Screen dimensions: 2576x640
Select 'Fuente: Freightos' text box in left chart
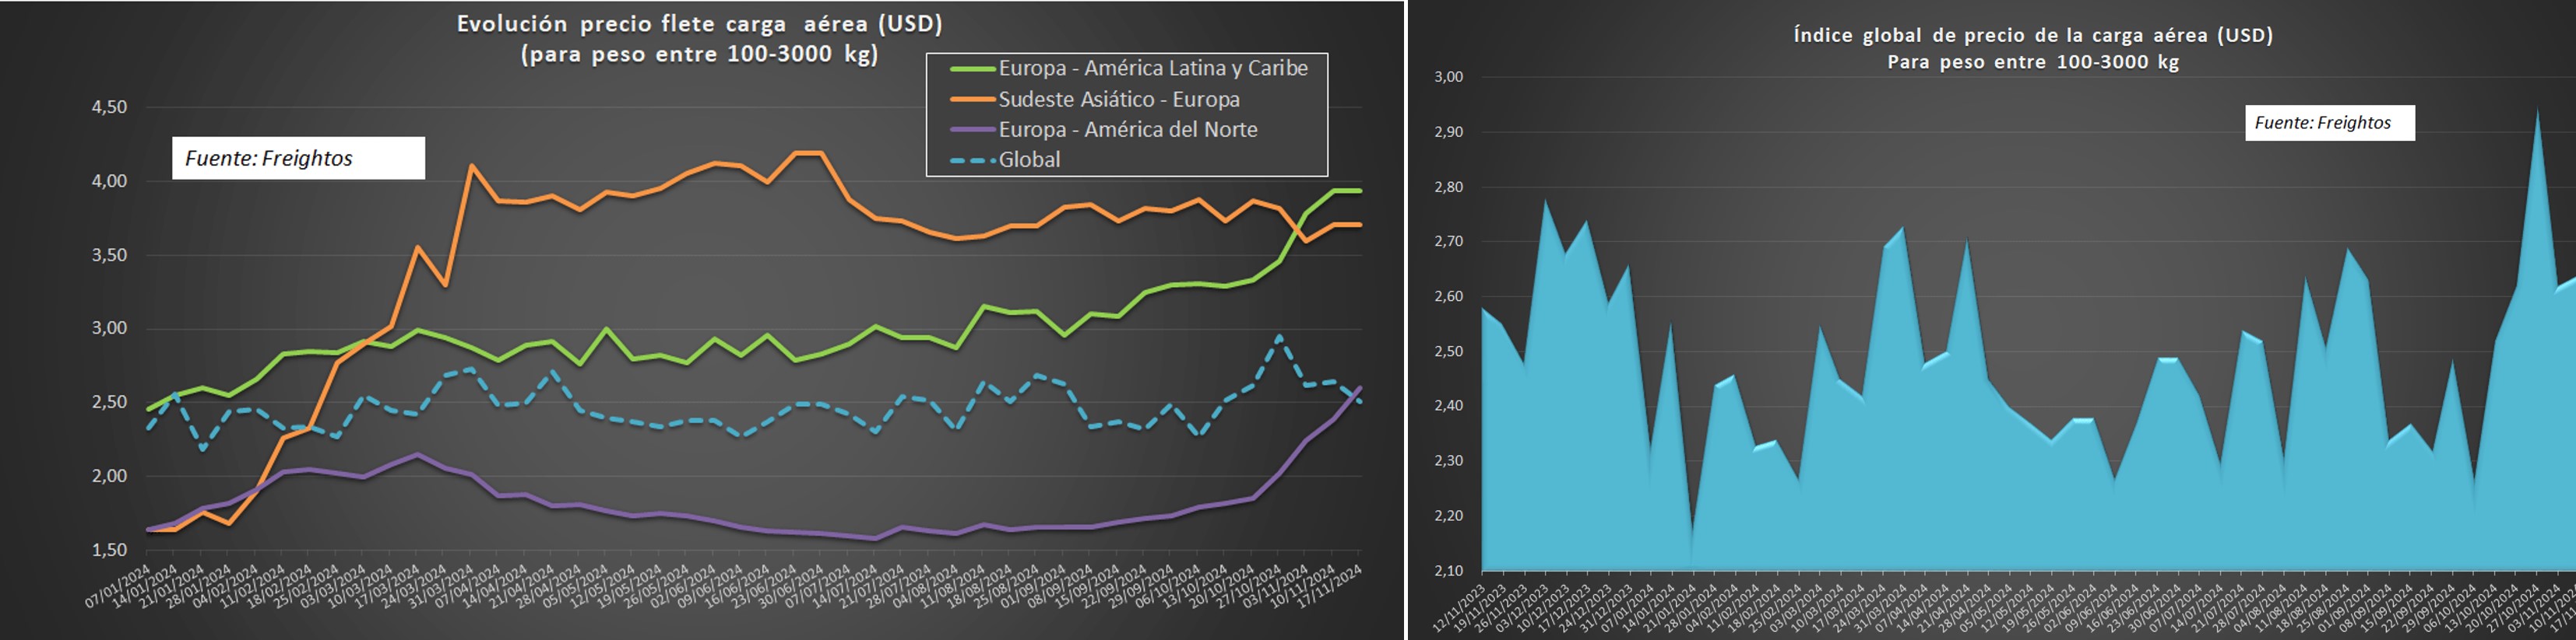pos(298,158)
